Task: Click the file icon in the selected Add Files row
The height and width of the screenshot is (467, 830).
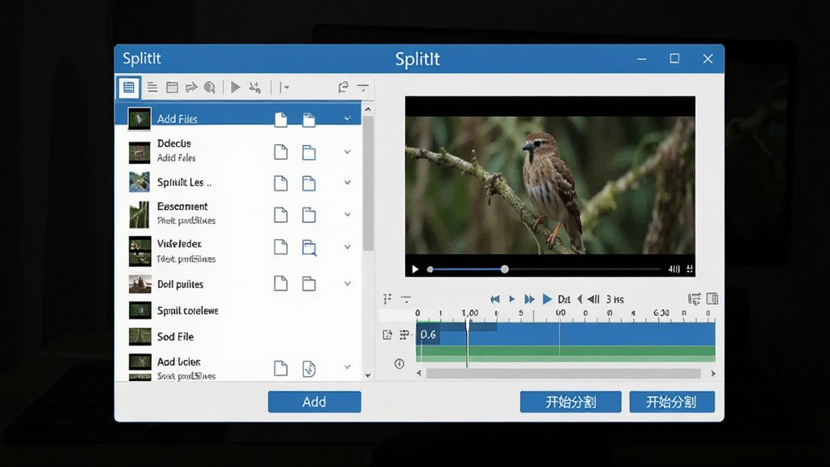Action: click(x=280, y=120)
